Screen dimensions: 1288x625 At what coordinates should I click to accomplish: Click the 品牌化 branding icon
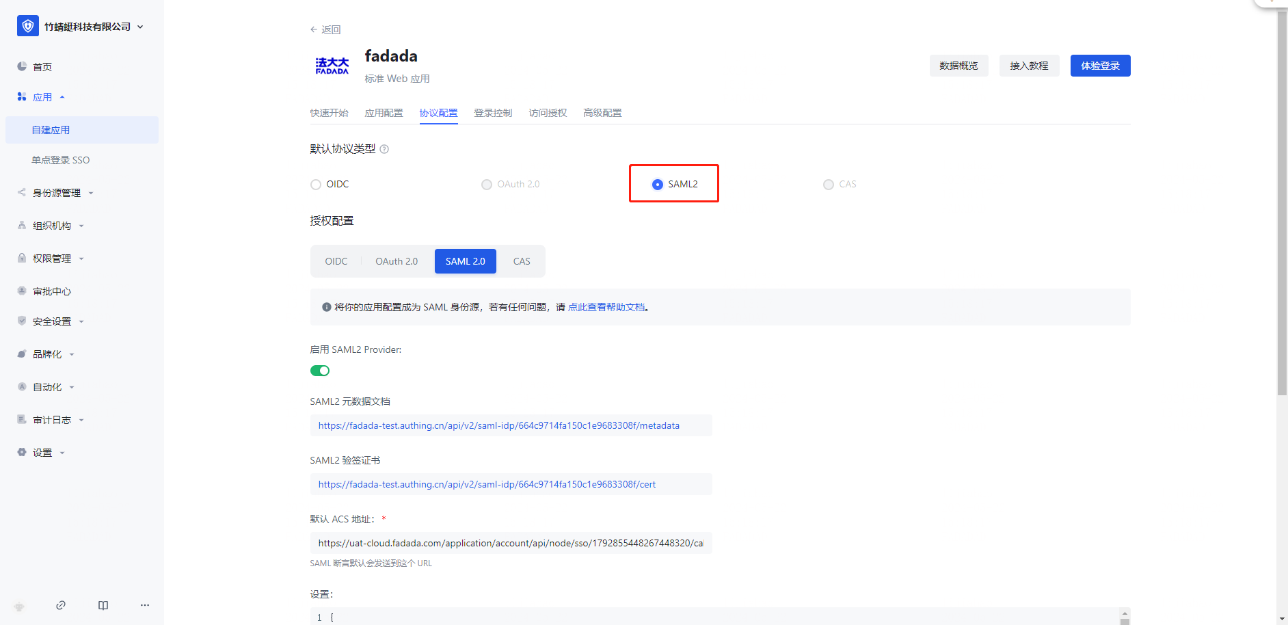click(x=22, y=354)
